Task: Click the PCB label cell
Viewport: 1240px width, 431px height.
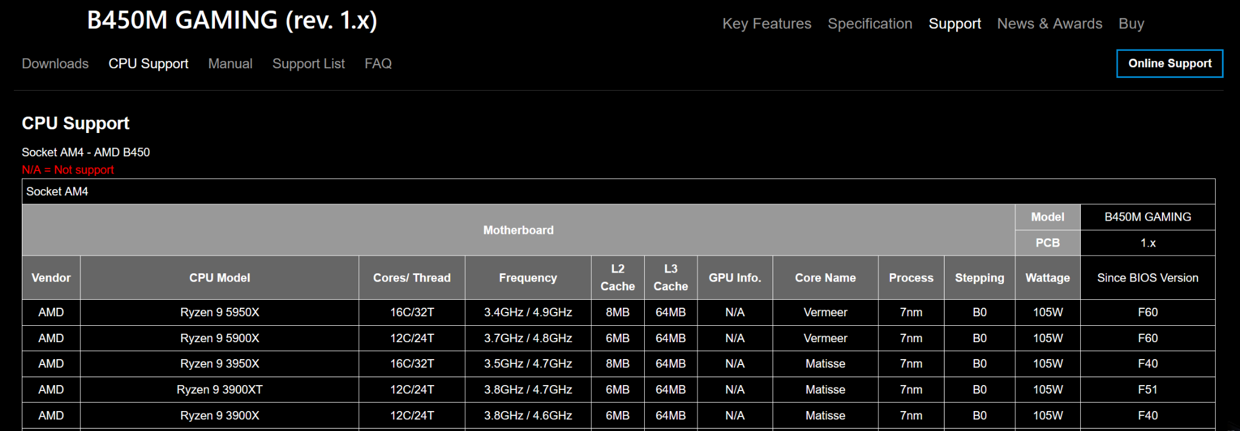Action: tap(1047, 243)
